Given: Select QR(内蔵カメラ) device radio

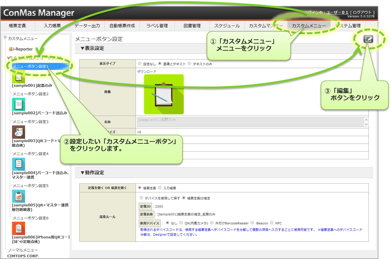Looking at the screenshot, I should pyautogui.click(x=181, y=223).
